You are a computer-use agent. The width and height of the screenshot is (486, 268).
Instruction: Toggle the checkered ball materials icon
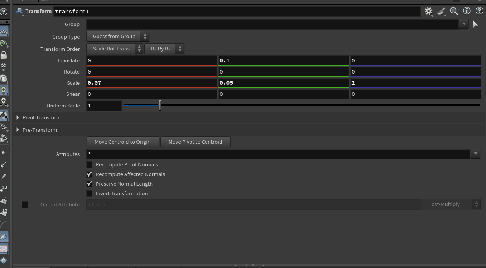4,115
